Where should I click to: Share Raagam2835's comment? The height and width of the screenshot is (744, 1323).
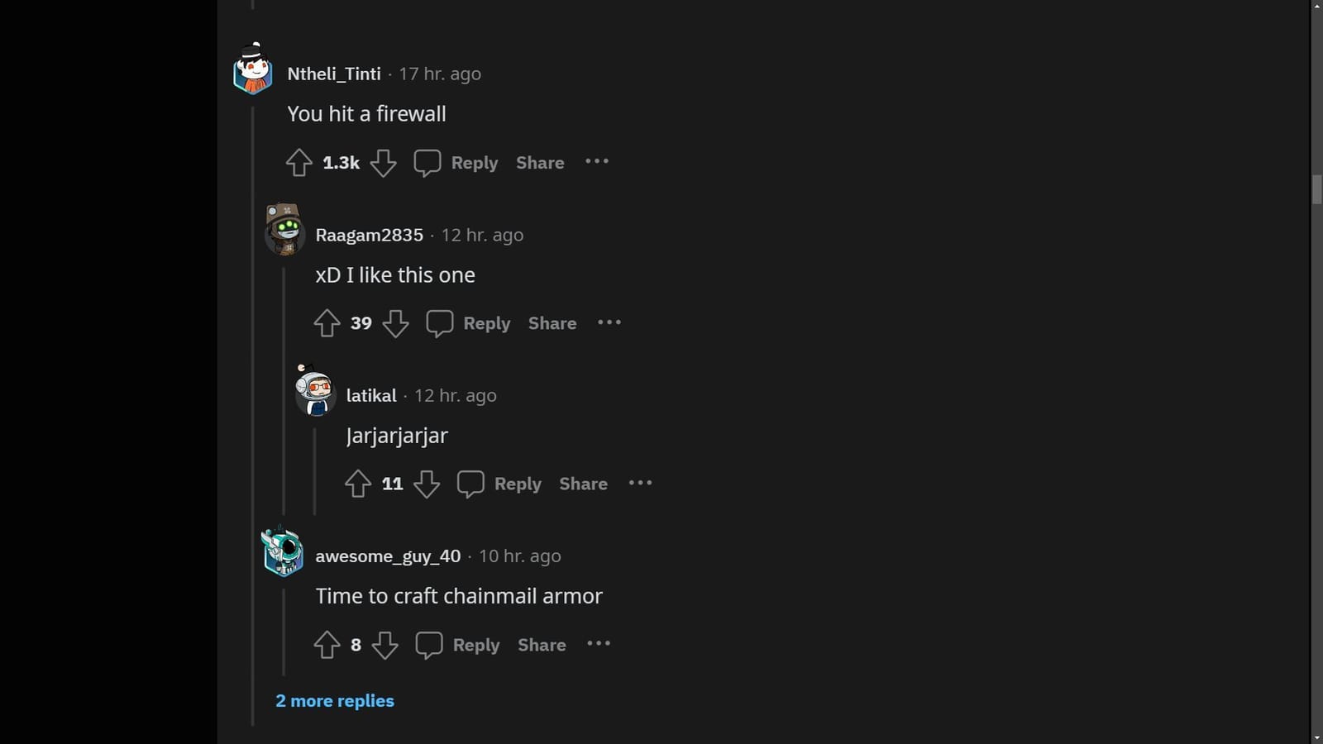(552, 323)
